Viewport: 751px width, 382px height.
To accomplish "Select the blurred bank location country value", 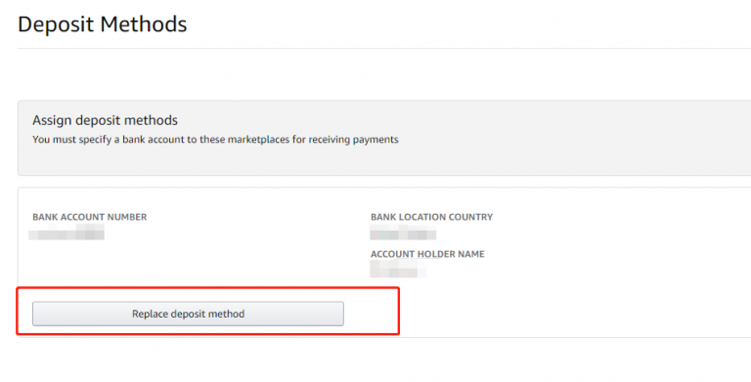I will coord(403,234).
